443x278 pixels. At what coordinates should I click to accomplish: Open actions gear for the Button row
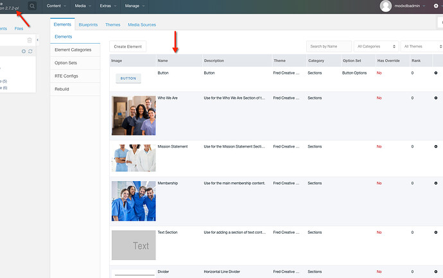(x=436, y=73)
